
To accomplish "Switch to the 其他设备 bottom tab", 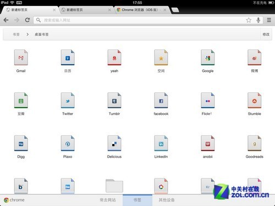I will click(x=167, y=200).
